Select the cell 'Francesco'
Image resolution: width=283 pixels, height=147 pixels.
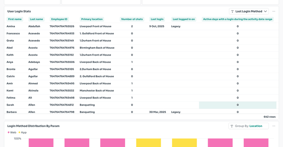click(13, 34)
